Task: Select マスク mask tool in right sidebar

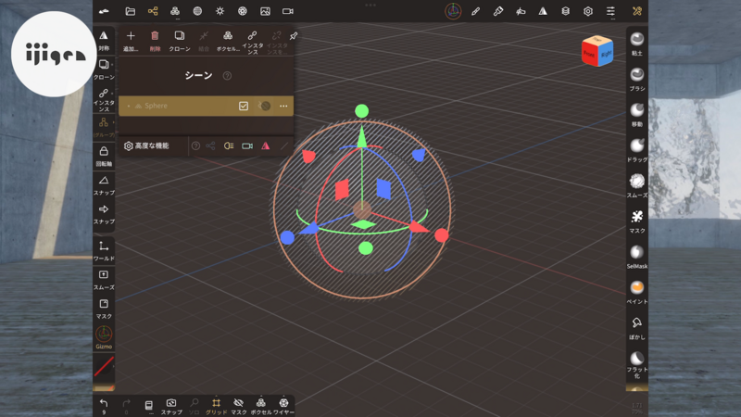Action: 637,221
